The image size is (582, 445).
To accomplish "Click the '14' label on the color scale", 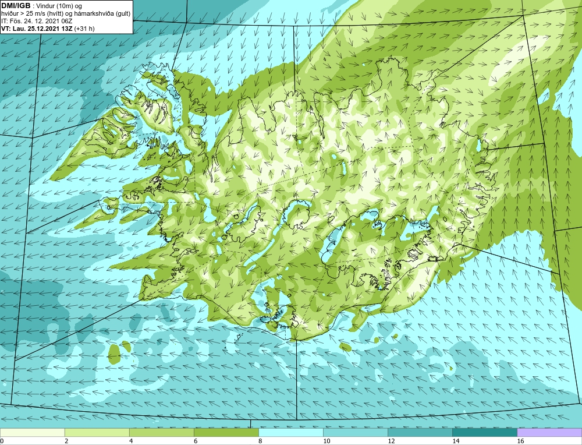I will click(456, 441).
